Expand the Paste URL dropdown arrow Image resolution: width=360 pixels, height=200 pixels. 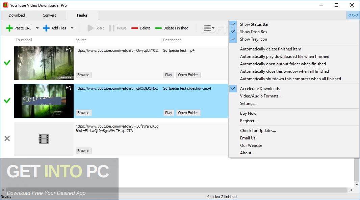37,28
